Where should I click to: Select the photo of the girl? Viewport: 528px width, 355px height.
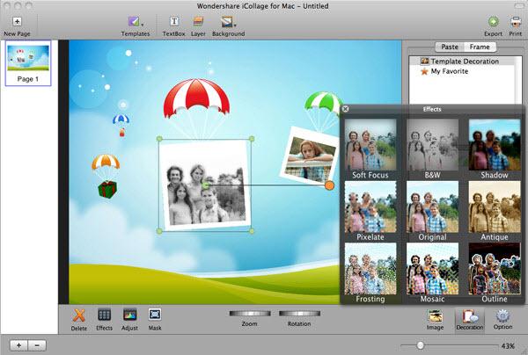(x=310, y=156)
